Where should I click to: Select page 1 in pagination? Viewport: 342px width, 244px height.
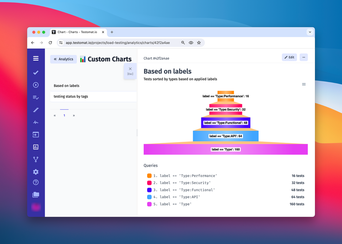pos(64,115)
